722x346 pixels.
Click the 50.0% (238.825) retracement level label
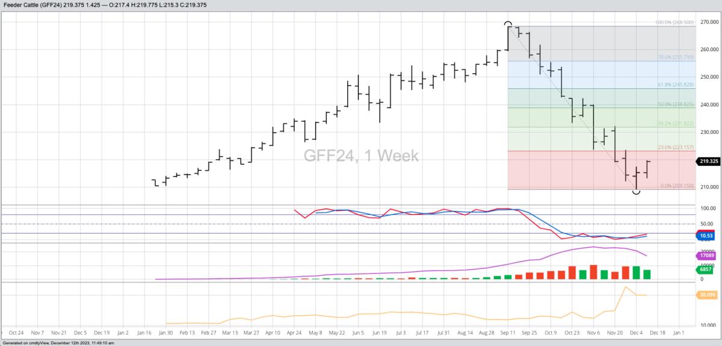[676, 104]
